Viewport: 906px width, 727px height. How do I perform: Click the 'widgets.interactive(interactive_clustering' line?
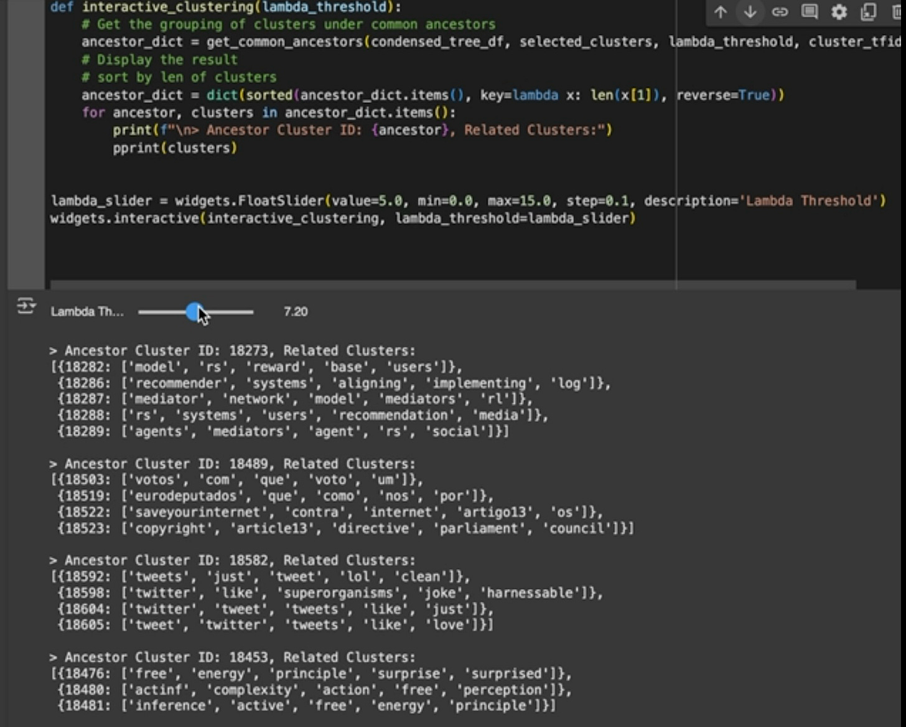343,218
